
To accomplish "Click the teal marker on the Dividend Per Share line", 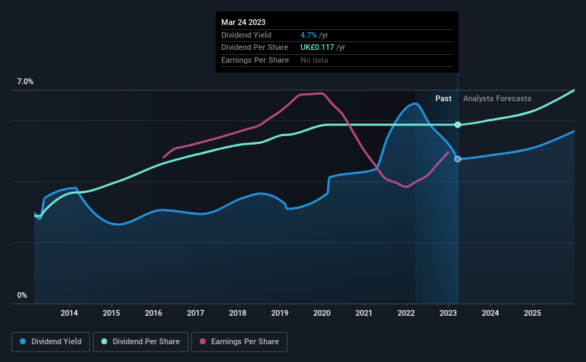I will [x=458, y=125].
